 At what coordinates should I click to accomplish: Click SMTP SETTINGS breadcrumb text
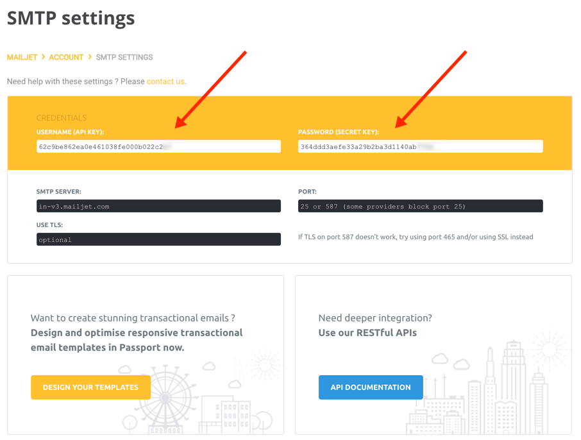point(124,58)
